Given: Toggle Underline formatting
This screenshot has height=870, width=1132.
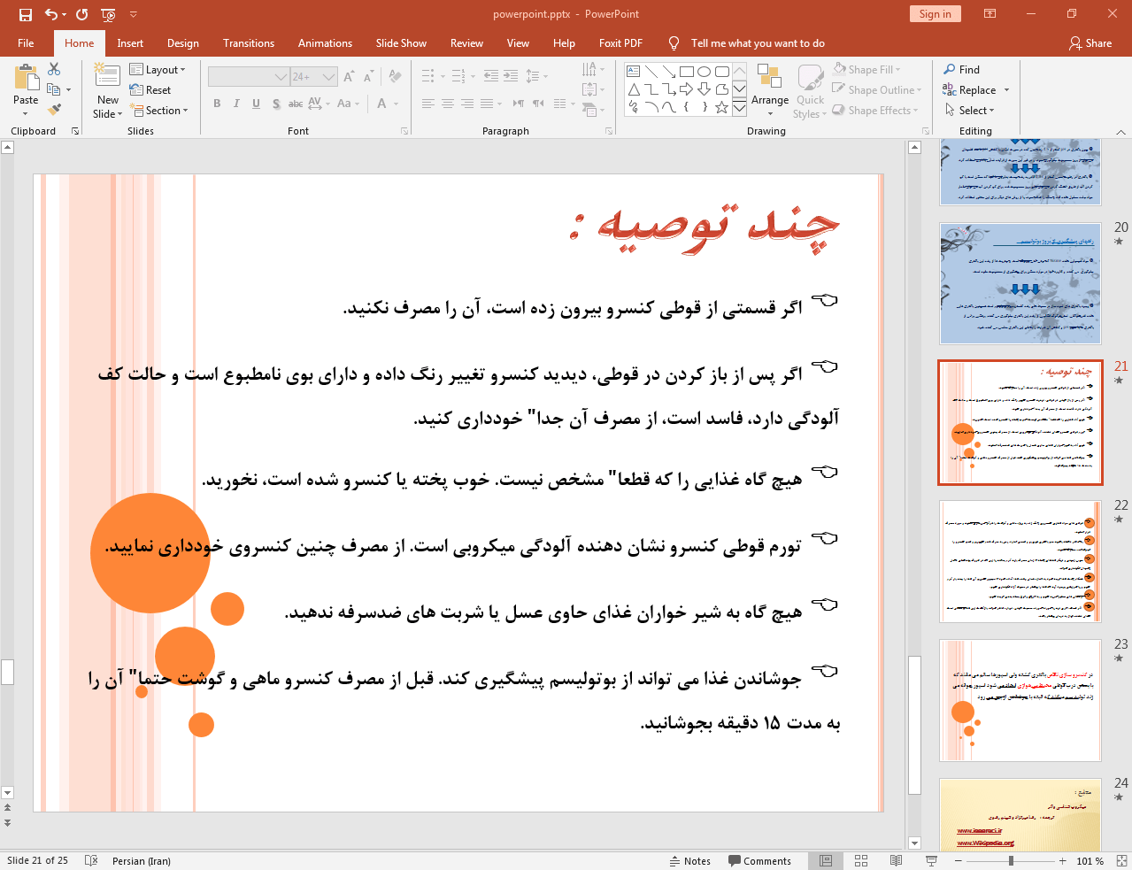Looking at the screenshot, I should coord(256,104).
